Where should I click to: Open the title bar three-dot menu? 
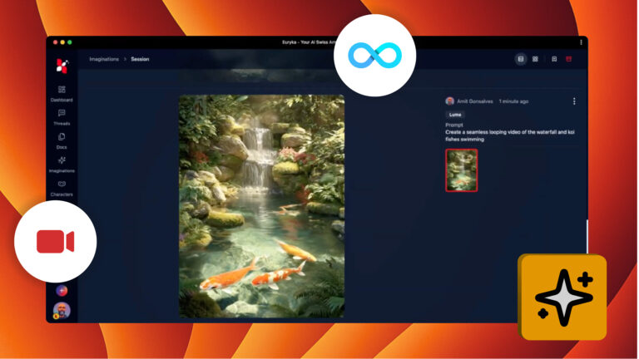coord(581,42)
